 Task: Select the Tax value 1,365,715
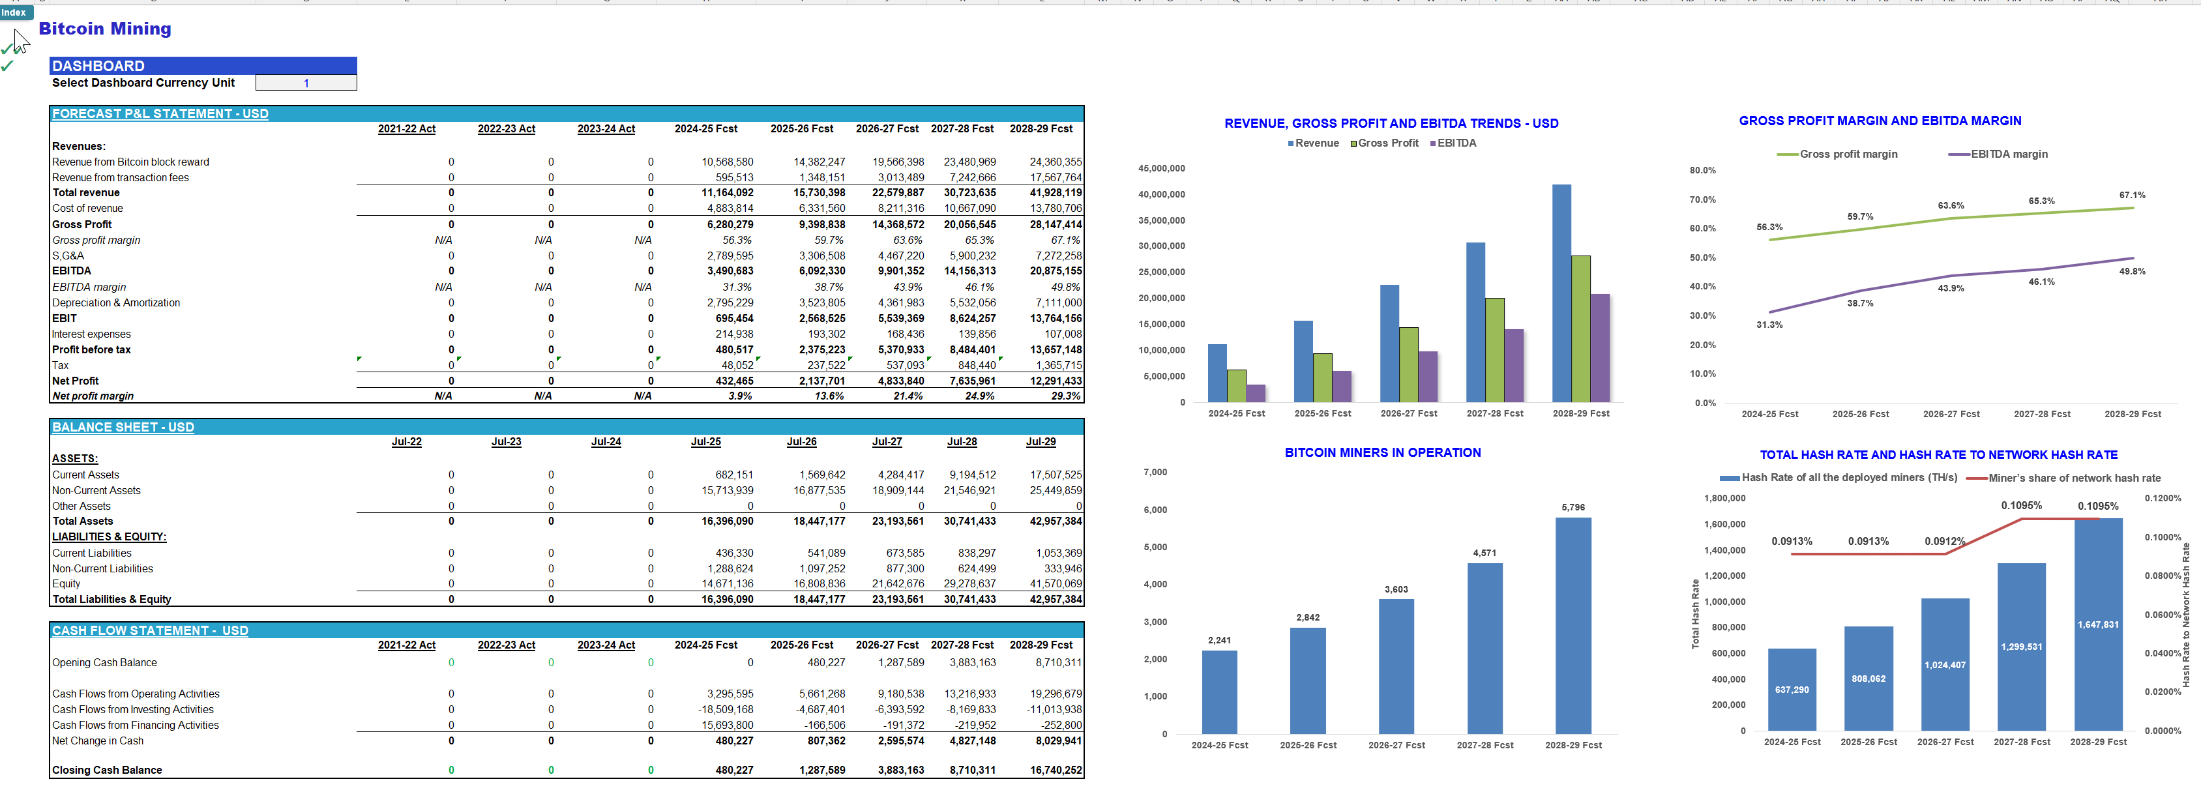1059,366
